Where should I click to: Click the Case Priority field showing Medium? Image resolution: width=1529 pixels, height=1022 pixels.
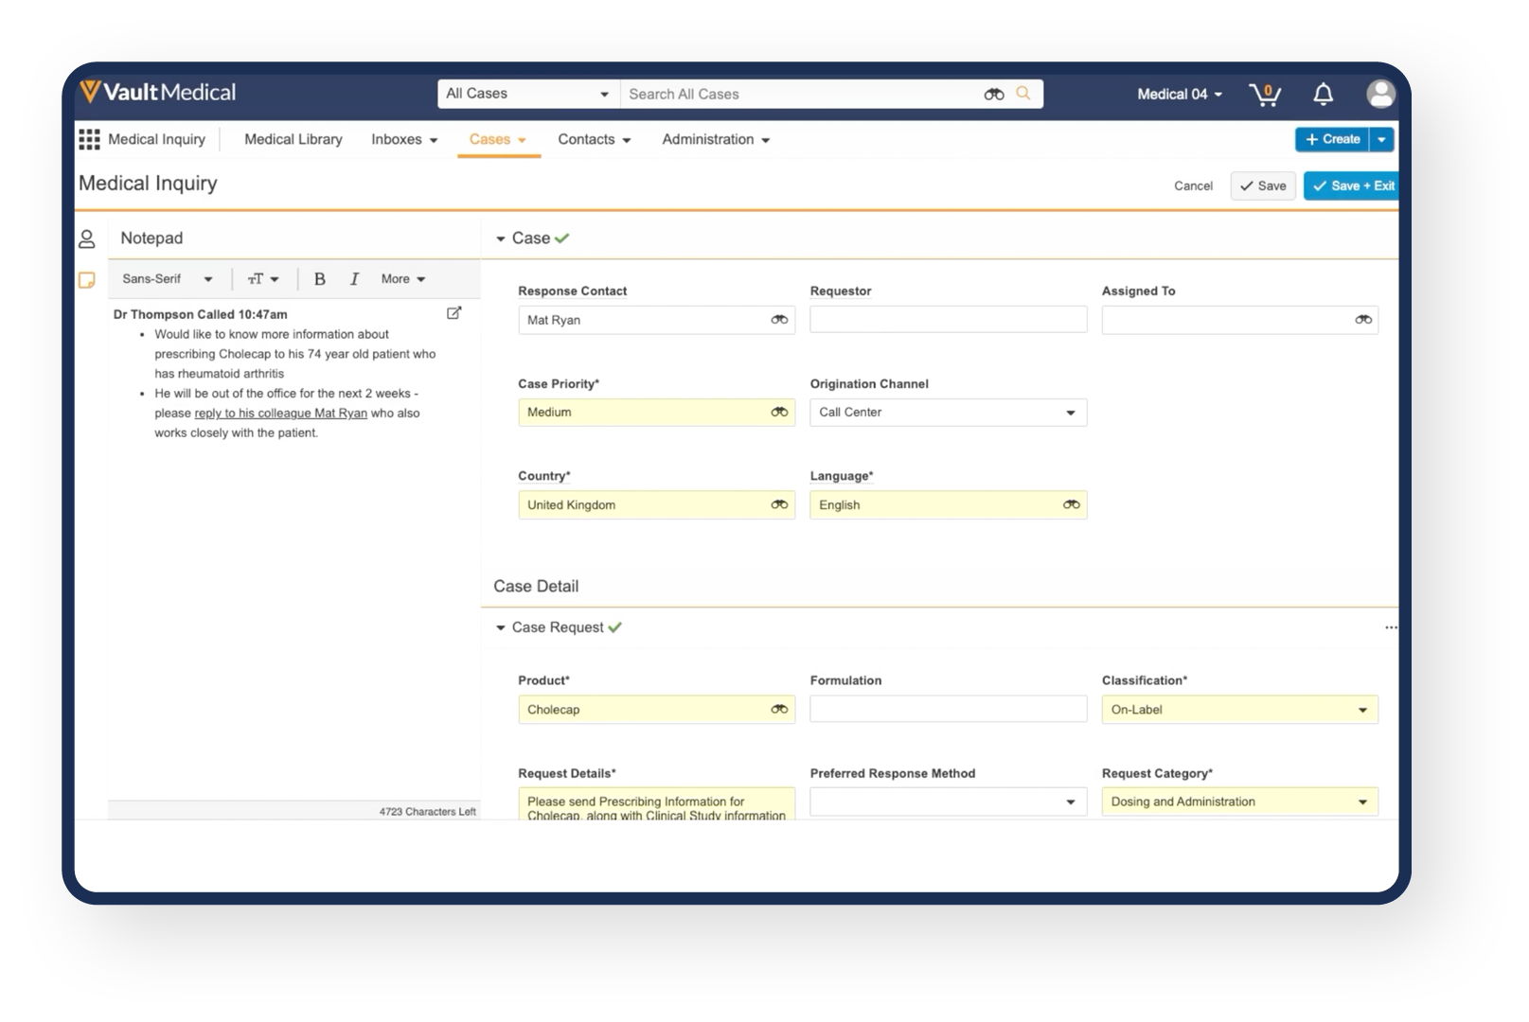click(656, 413)
